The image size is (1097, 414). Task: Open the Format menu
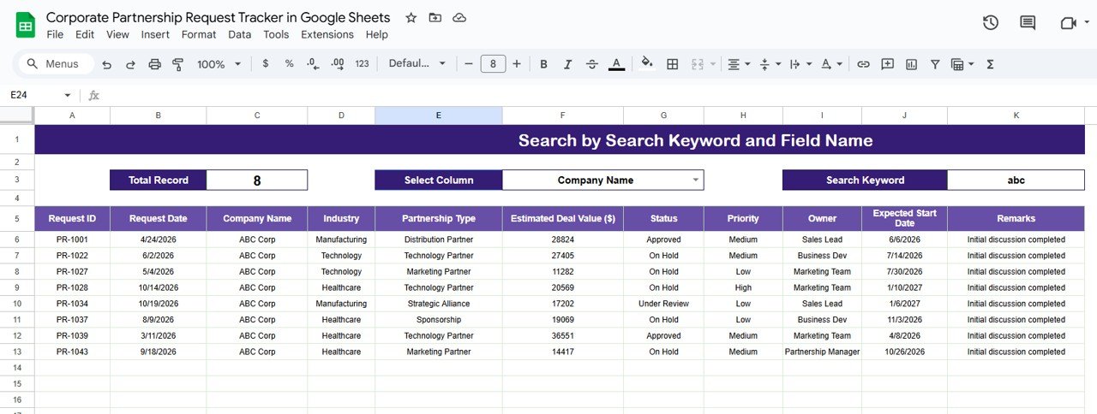(x=199, y=35)
